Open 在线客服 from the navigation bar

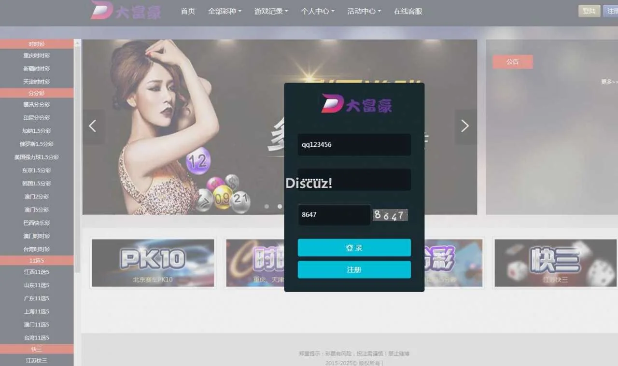coord(408,11)
